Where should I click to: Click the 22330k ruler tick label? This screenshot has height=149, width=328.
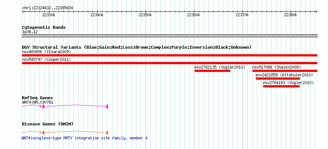click(49, 15)
